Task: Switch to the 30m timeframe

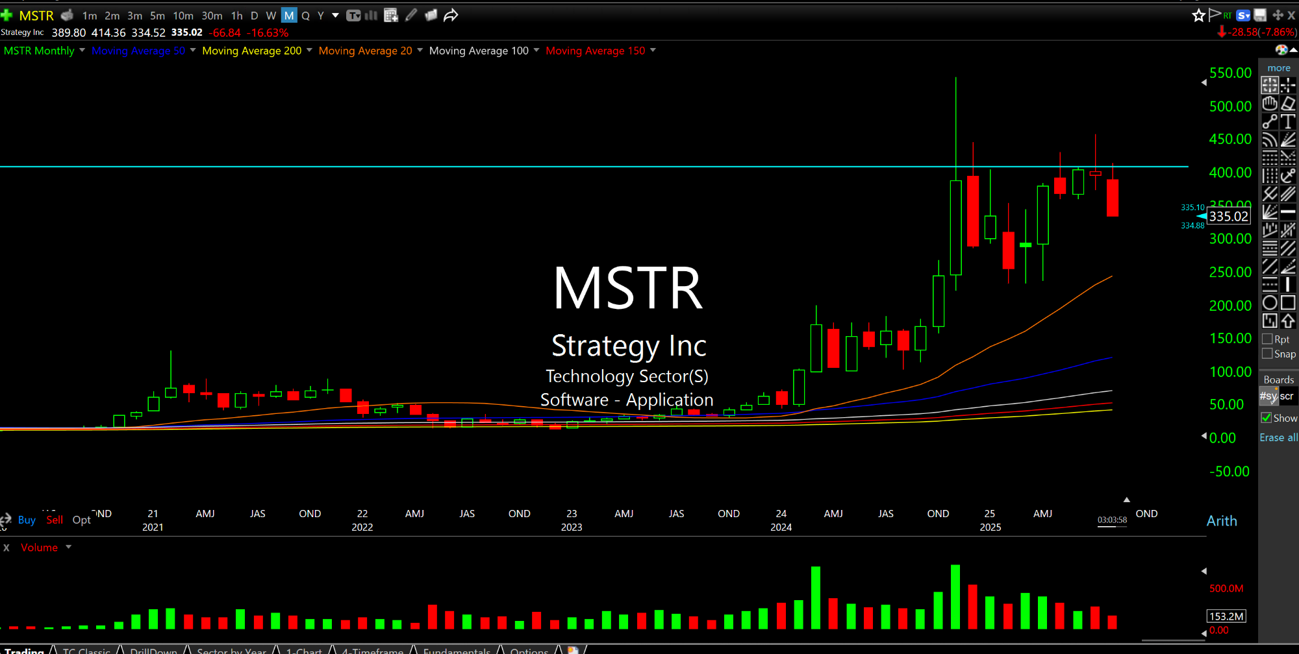Action: point(212,15)
